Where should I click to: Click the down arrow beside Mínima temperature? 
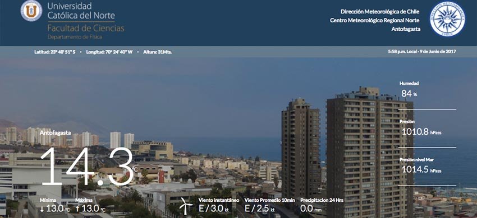(42, 208)
